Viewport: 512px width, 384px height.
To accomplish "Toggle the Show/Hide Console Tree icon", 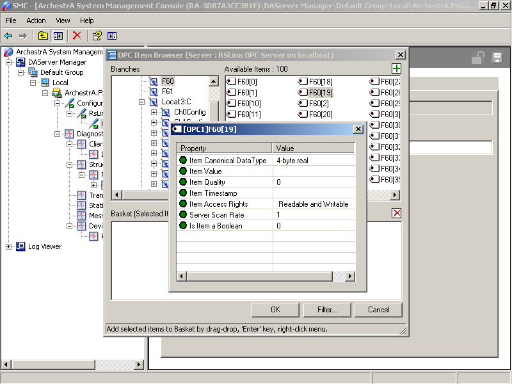I will pos(58,36).
